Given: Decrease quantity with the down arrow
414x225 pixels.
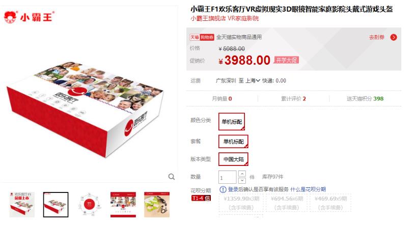Looking at the screenshot, I should [x=242, y=181].
